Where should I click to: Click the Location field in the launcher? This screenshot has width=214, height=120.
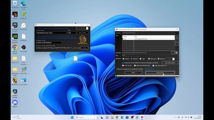tap(148, 33)
